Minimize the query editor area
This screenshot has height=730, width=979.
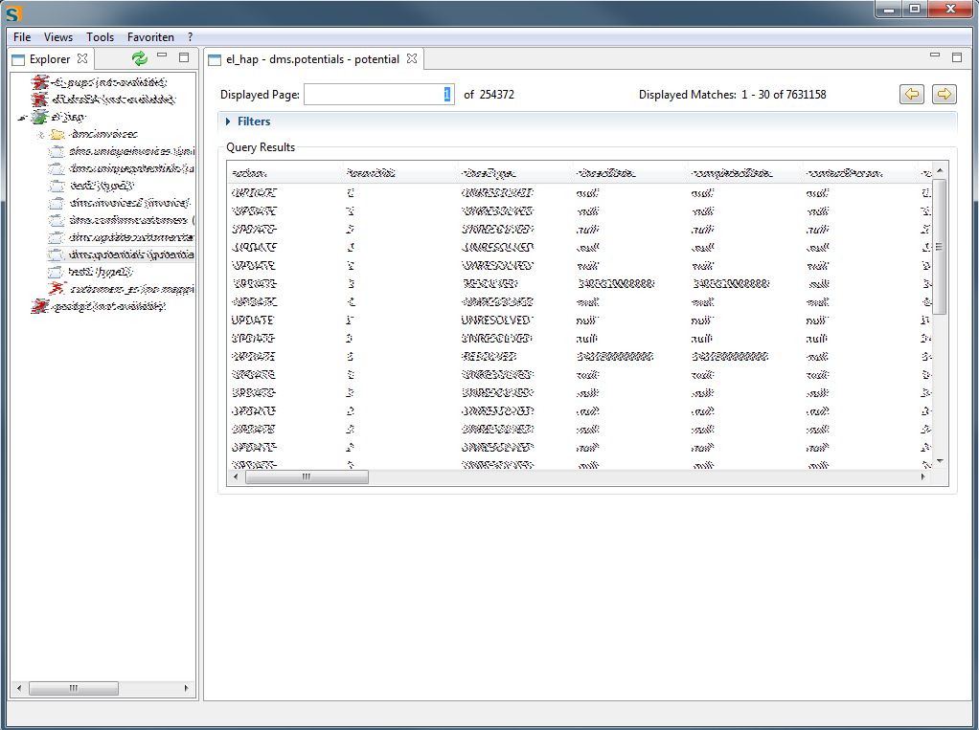pos(935,55)
